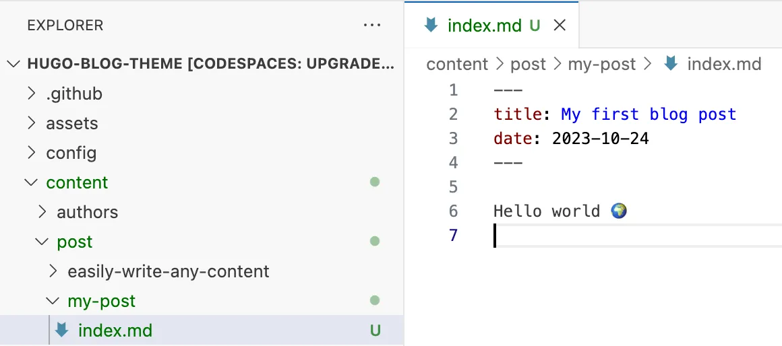This screenshot has width=782, height=346.
Task: Close the index.md editor tab
Action: point(559,26)
